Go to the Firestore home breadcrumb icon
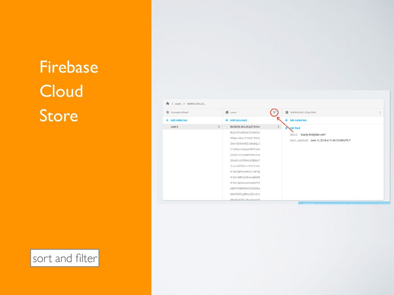This screenshot has width=394, height=295. (x=168, y=104)
